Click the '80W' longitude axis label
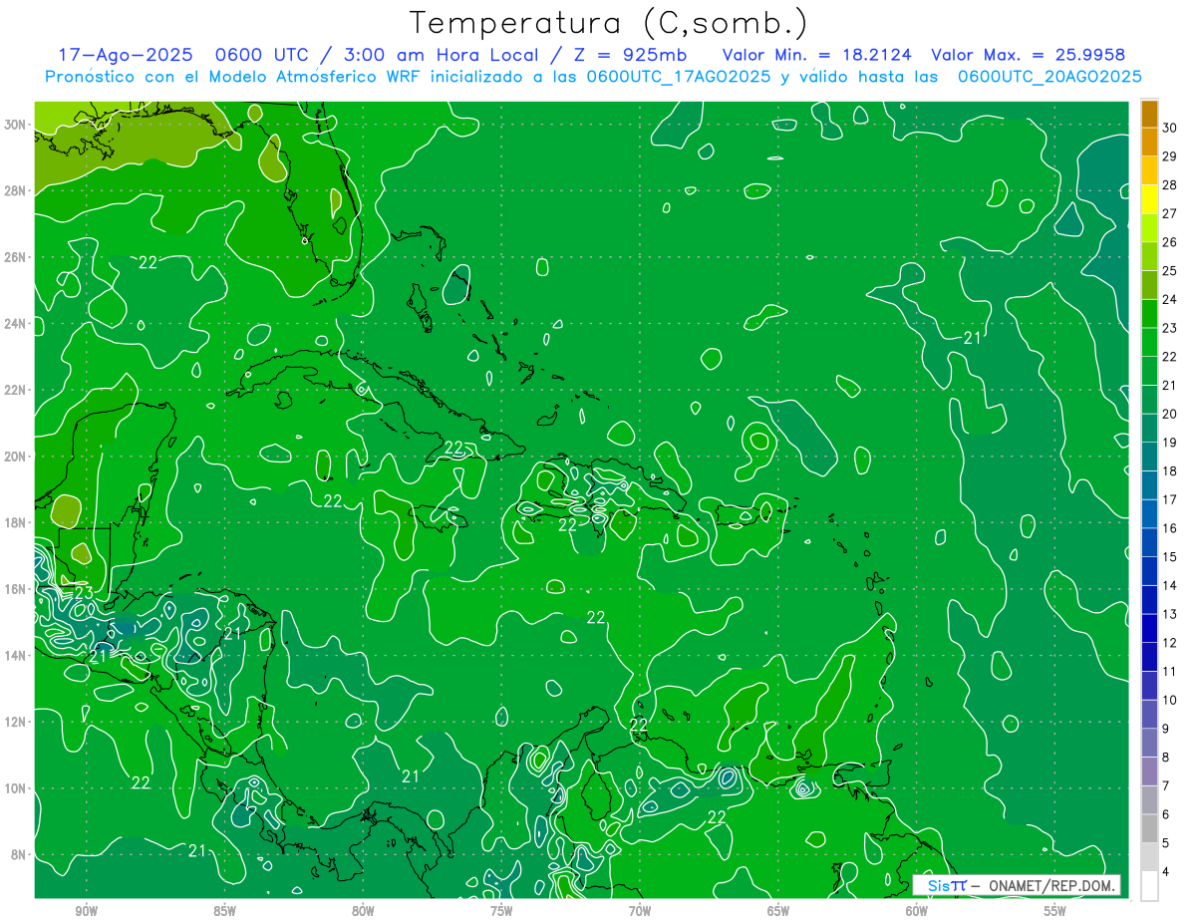The width and height of the screenshot is (1196, 924). (x=363, y=911)
